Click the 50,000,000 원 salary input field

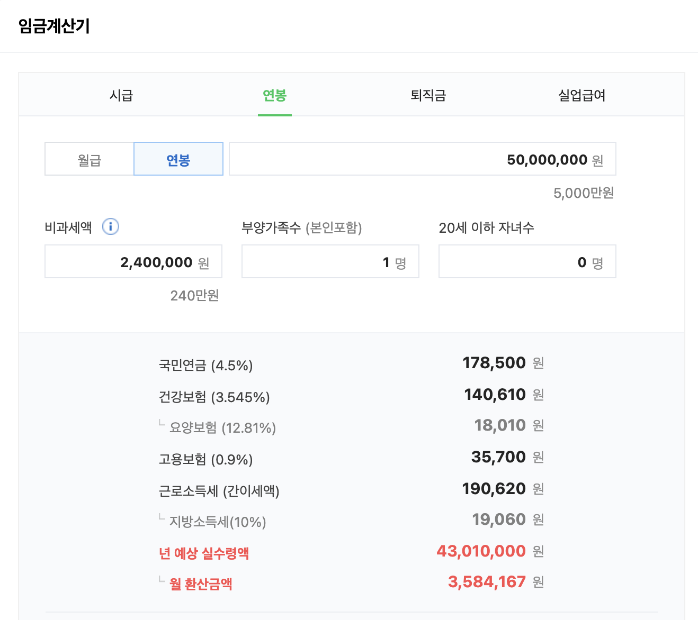pyautogui.click(x=422, y=159)
